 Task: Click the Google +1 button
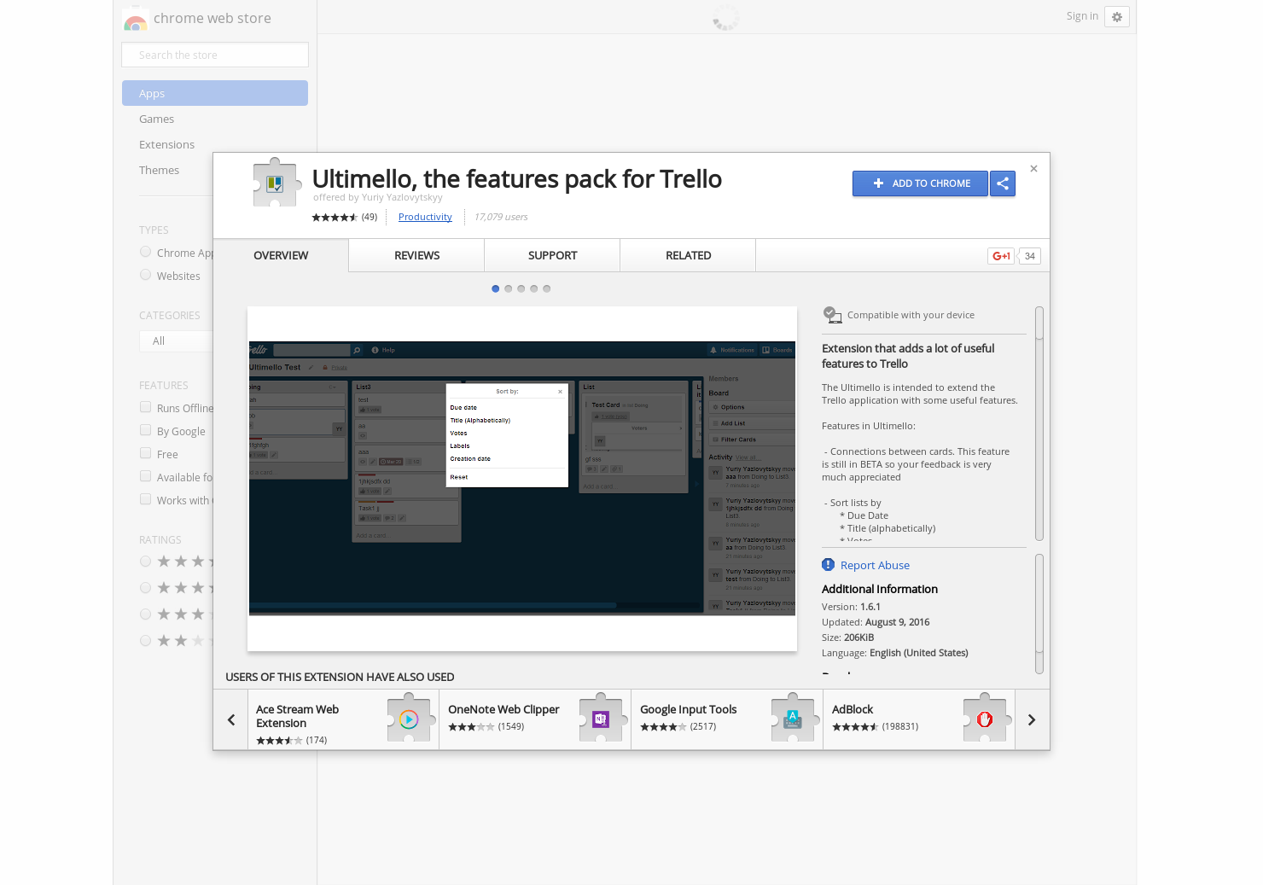1002,256
